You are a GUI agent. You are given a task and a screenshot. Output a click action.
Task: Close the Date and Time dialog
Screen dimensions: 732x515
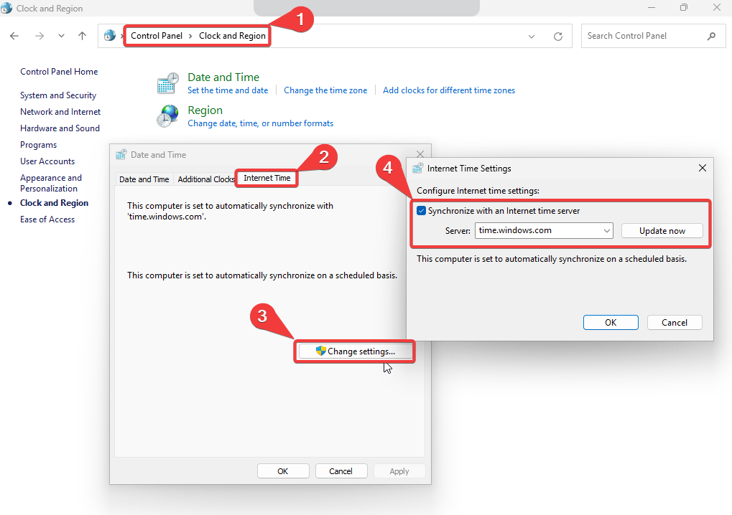point(420,153)
